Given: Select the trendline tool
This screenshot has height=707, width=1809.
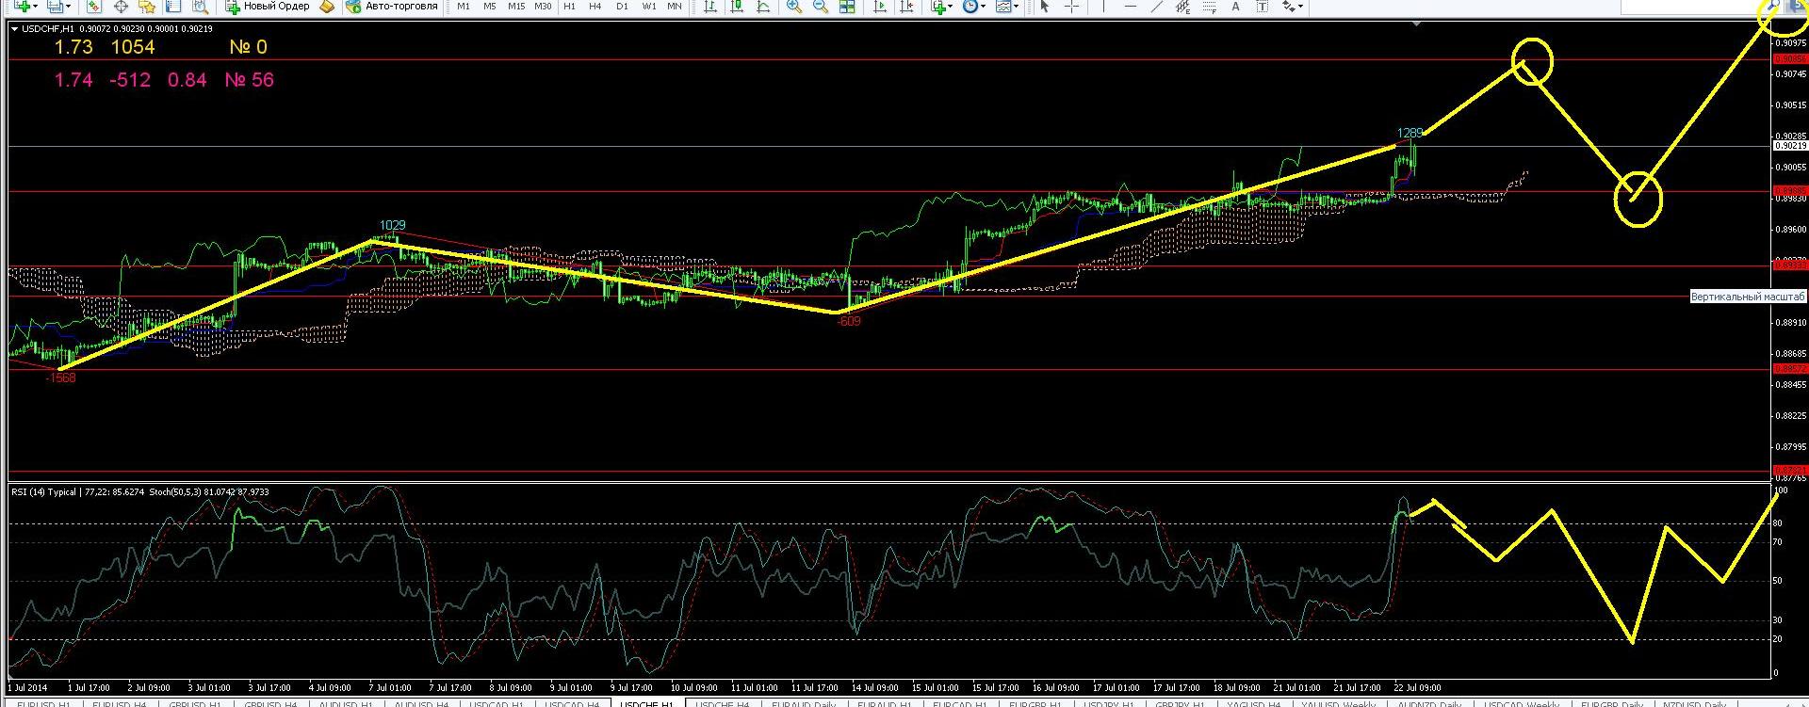Looking at the screenshot, I should point(1157,7).
